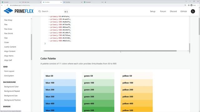Click the PrimeFlex logo
Screen dimensions: 200x112
19,11
